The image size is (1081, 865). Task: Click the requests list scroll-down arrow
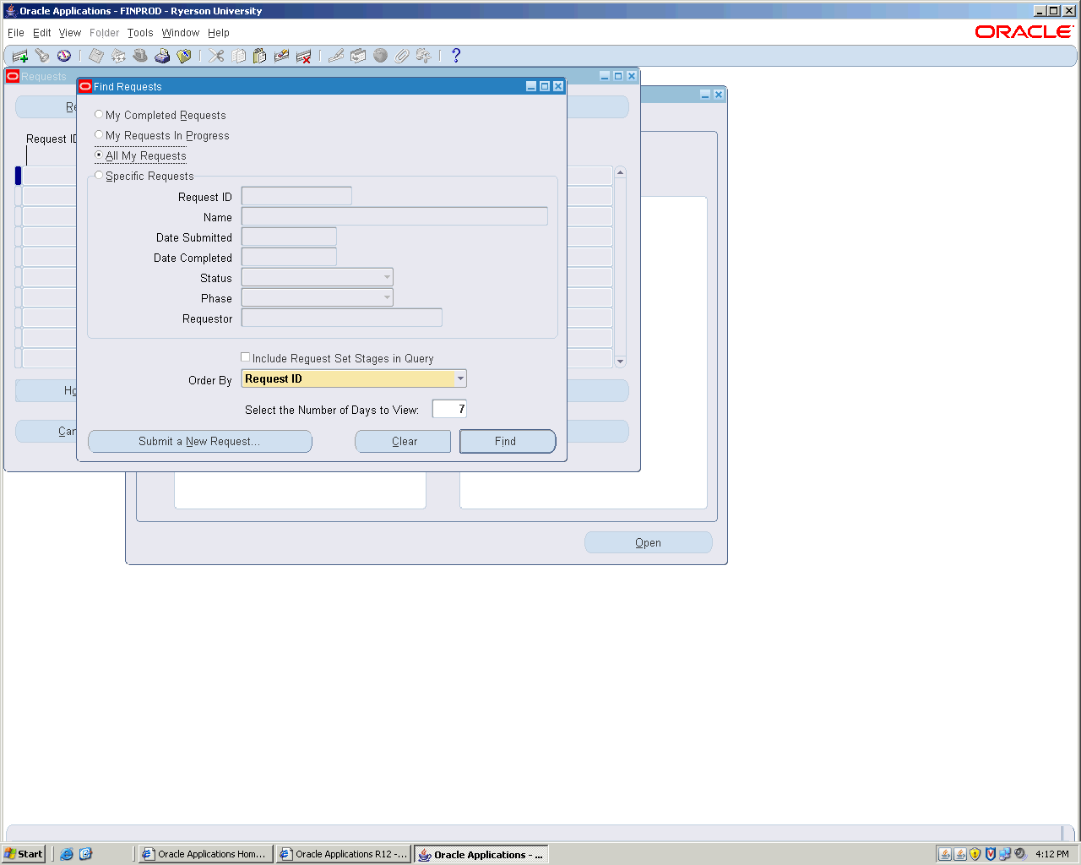[x=620, y=362]
